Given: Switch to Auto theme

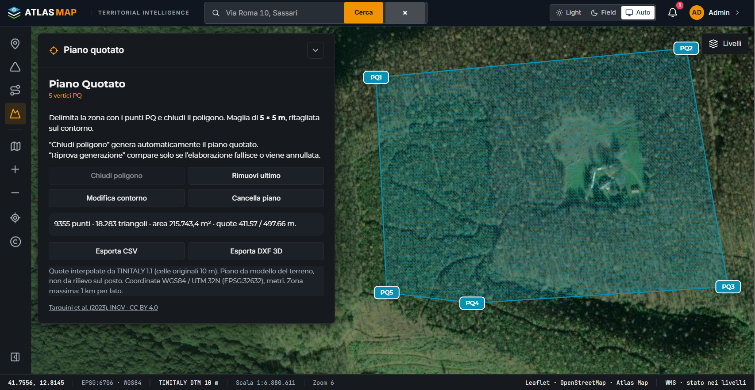Looking at the screenshot, I should click(638, 13).
